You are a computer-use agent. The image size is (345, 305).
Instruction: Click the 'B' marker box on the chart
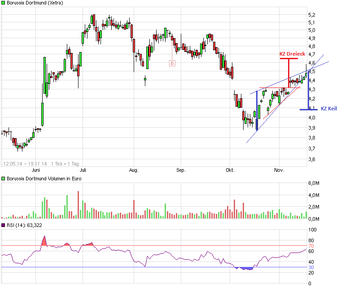pos(172,63)
